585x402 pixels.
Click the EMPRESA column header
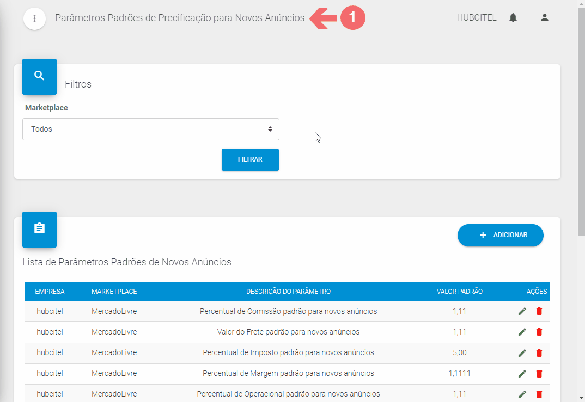click(50, 292)
